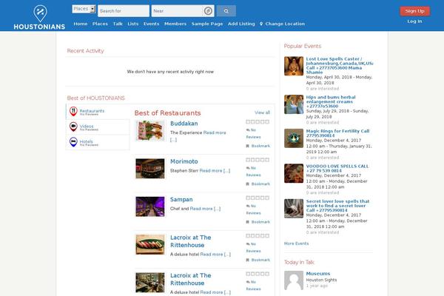
Task: Open the Talk menu item
Action: (x=118, y=24)
